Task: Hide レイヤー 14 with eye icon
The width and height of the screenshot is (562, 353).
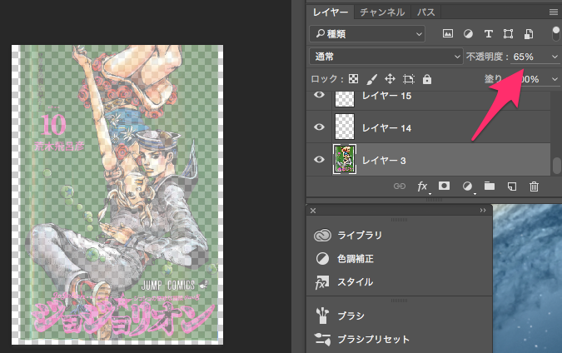Action: (319, 127)
